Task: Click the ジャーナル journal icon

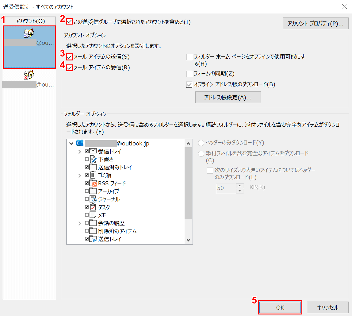Action: pos(93,199)
